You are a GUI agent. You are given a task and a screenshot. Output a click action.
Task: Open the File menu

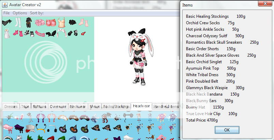[x=6, y=13]
